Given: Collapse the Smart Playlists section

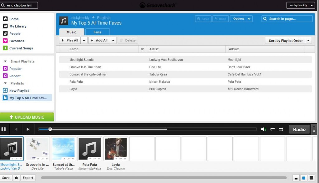Looking at the screenshot, I should pyautogui.click(x=5, y=61).
